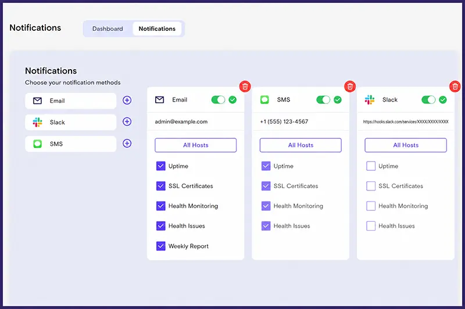The width and height of the screenshot is (465, 309).
Task: Add SMS notification method with plus icon
Action: pos(127,143)
